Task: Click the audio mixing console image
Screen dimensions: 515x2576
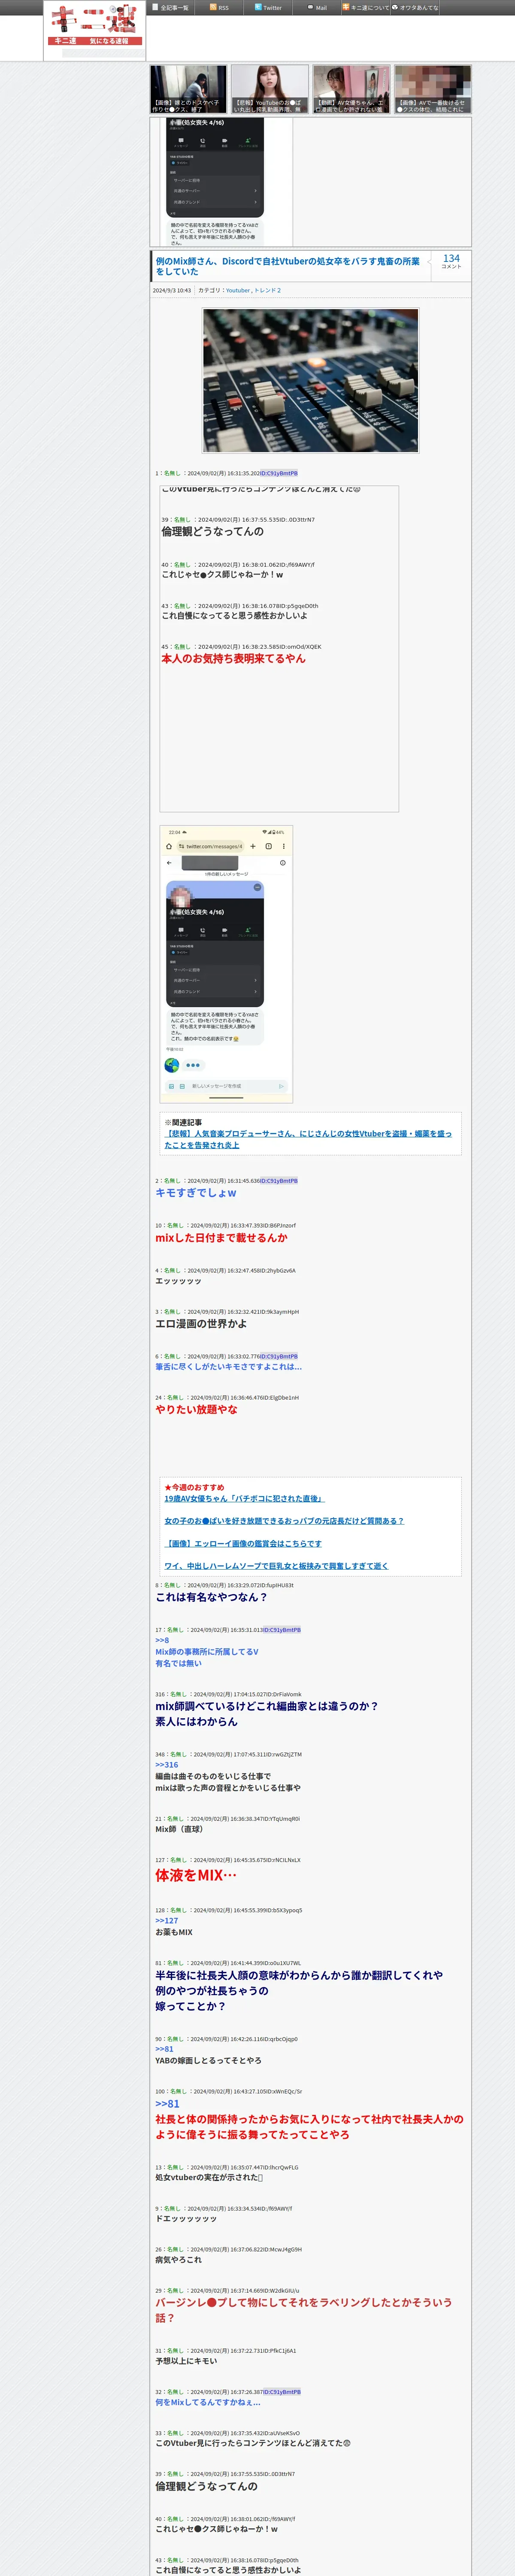Action: coord(311,380)
